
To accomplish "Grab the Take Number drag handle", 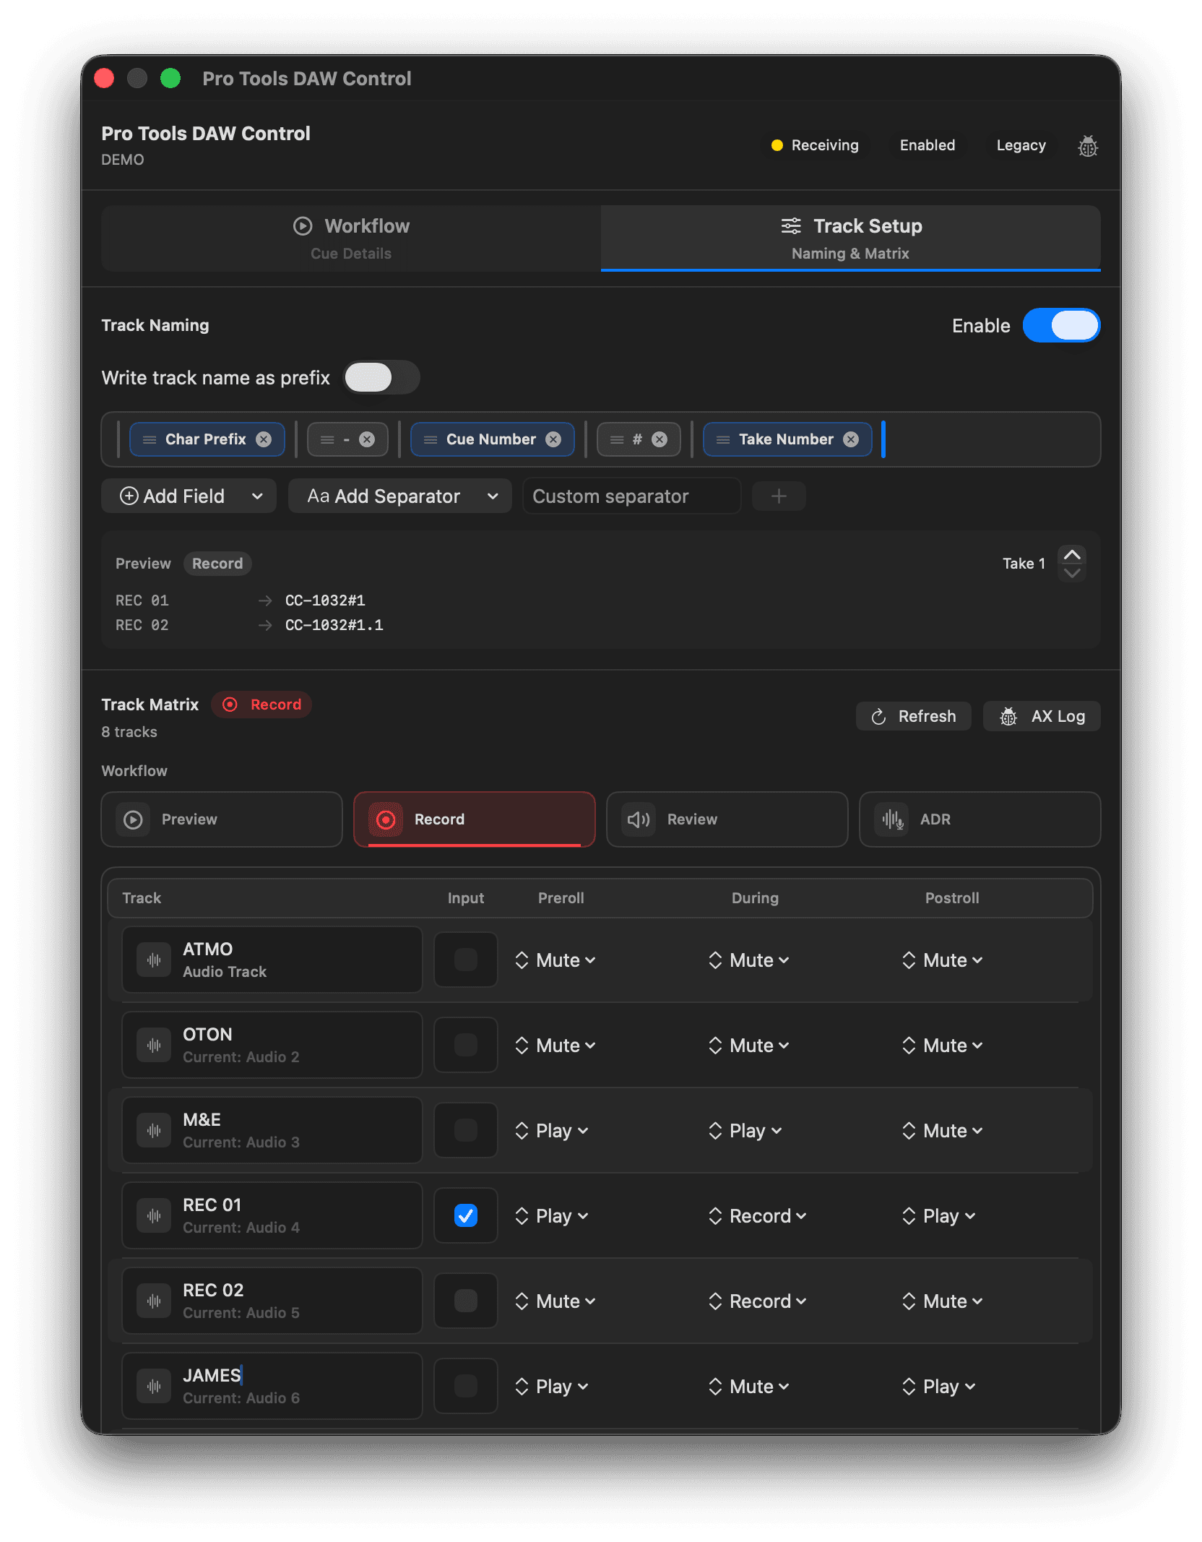I will [723, 439].
